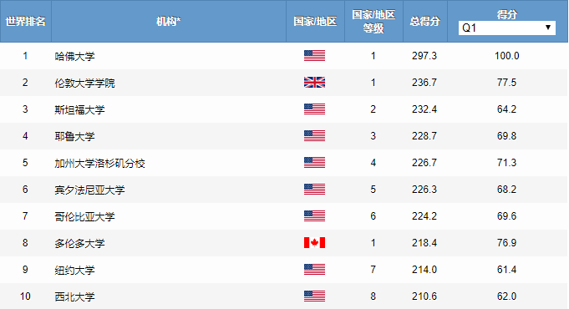Click the Canada flag for 多伦多大学
Viewport: 569px width, 309px height.
pos(314,243)
